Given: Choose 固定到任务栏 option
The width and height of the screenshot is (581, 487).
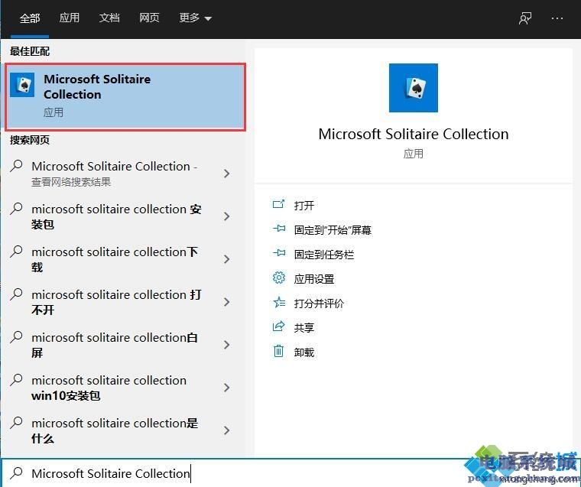Looking at the screenshot, I should pyautogui.click(x=324, y=255).
